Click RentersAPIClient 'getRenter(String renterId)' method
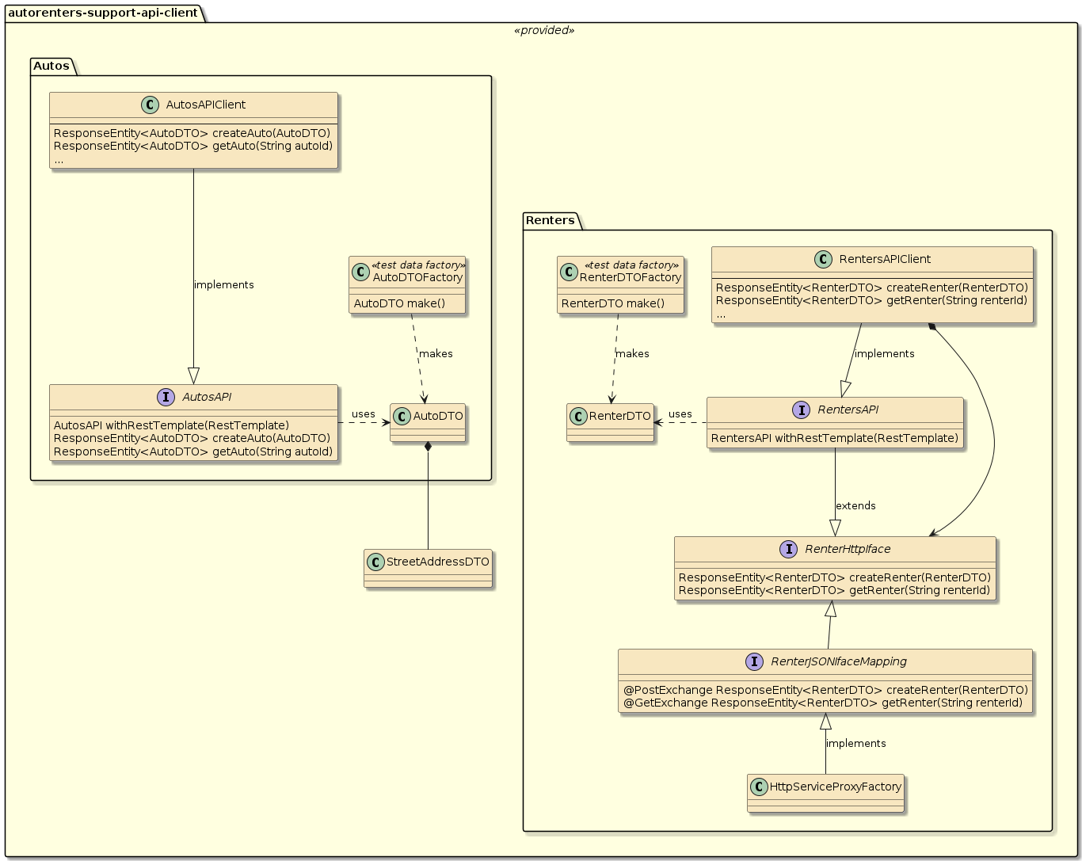1082x861 pixels. tap(871, 300)
